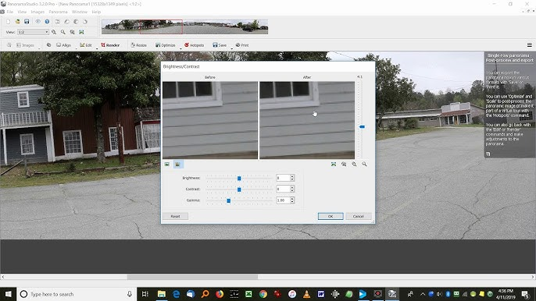Click the blue question mark help icon
This screenshot has height=301, width=536.
47,22
